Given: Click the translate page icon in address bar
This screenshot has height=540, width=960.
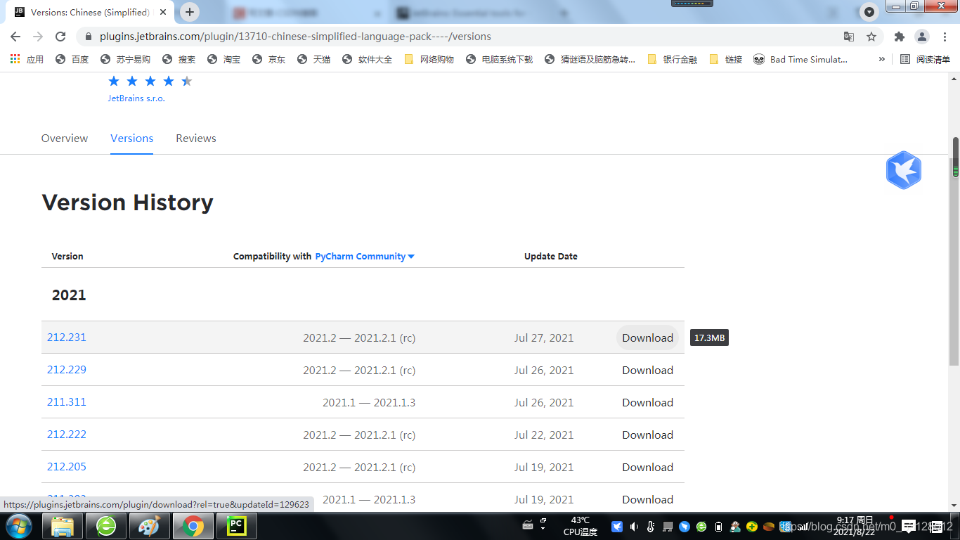Looking at the screenshot, I should [849, 37].
